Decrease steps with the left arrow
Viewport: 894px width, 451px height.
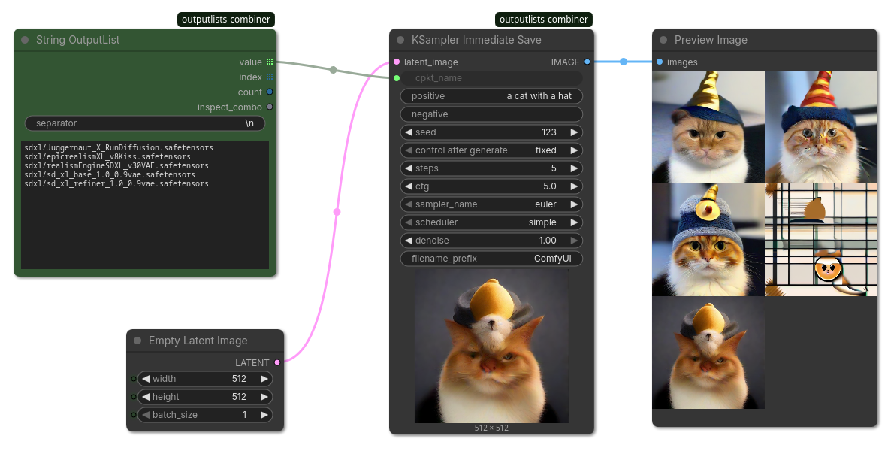click(x=408, y=168)
